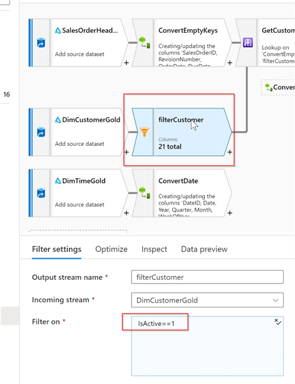Click the IsActive==1 filter expression box
295x384 pixels.
tap(207, 346)
